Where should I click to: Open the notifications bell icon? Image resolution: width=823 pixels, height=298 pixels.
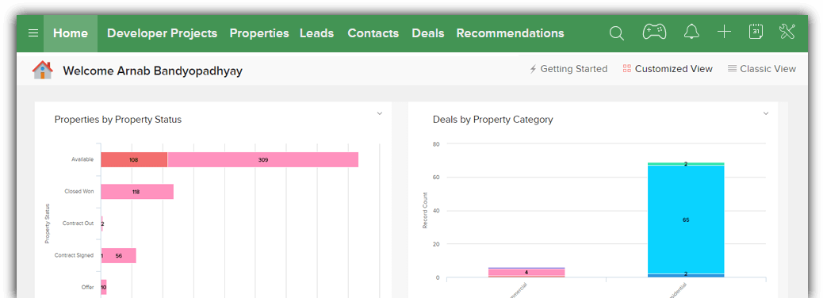[x=691, y=32]
